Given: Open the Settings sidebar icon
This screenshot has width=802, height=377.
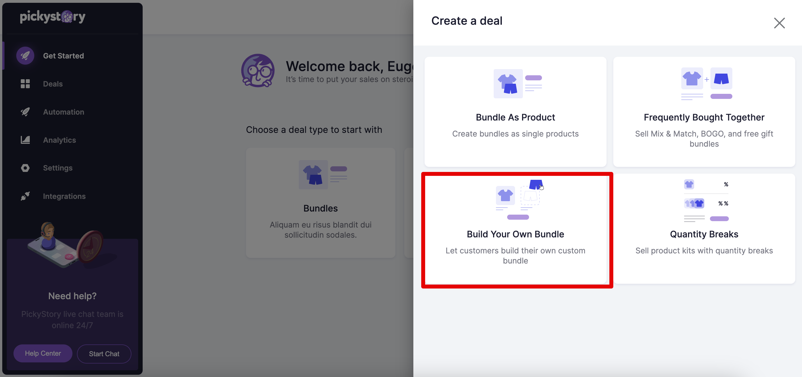Looking at the screenshot, I should (x=25, y=167).
